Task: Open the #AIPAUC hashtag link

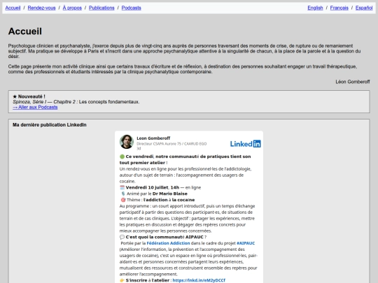Action: pyautogui.click(x=246, y=243)
